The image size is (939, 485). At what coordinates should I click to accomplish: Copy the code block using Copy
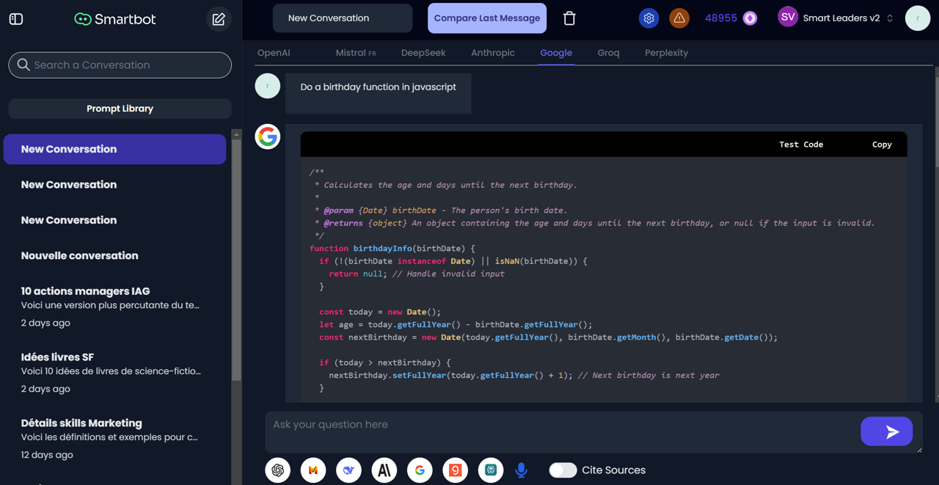(882, 145)
